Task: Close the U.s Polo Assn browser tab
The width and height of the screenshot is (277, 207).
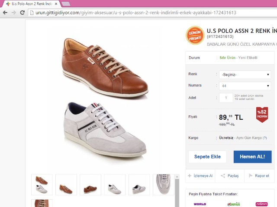Action: click(56, 4)
